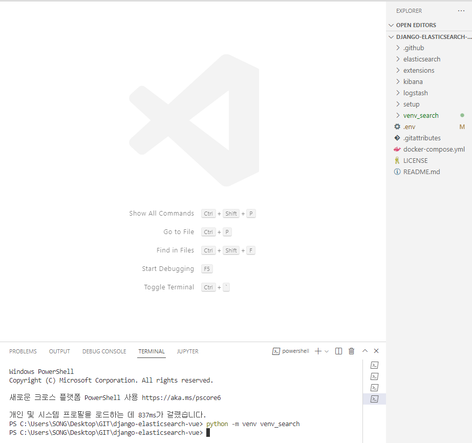
Task: Click the license ribbon icon beside LICENSE
Action: (x=397, y=160)
